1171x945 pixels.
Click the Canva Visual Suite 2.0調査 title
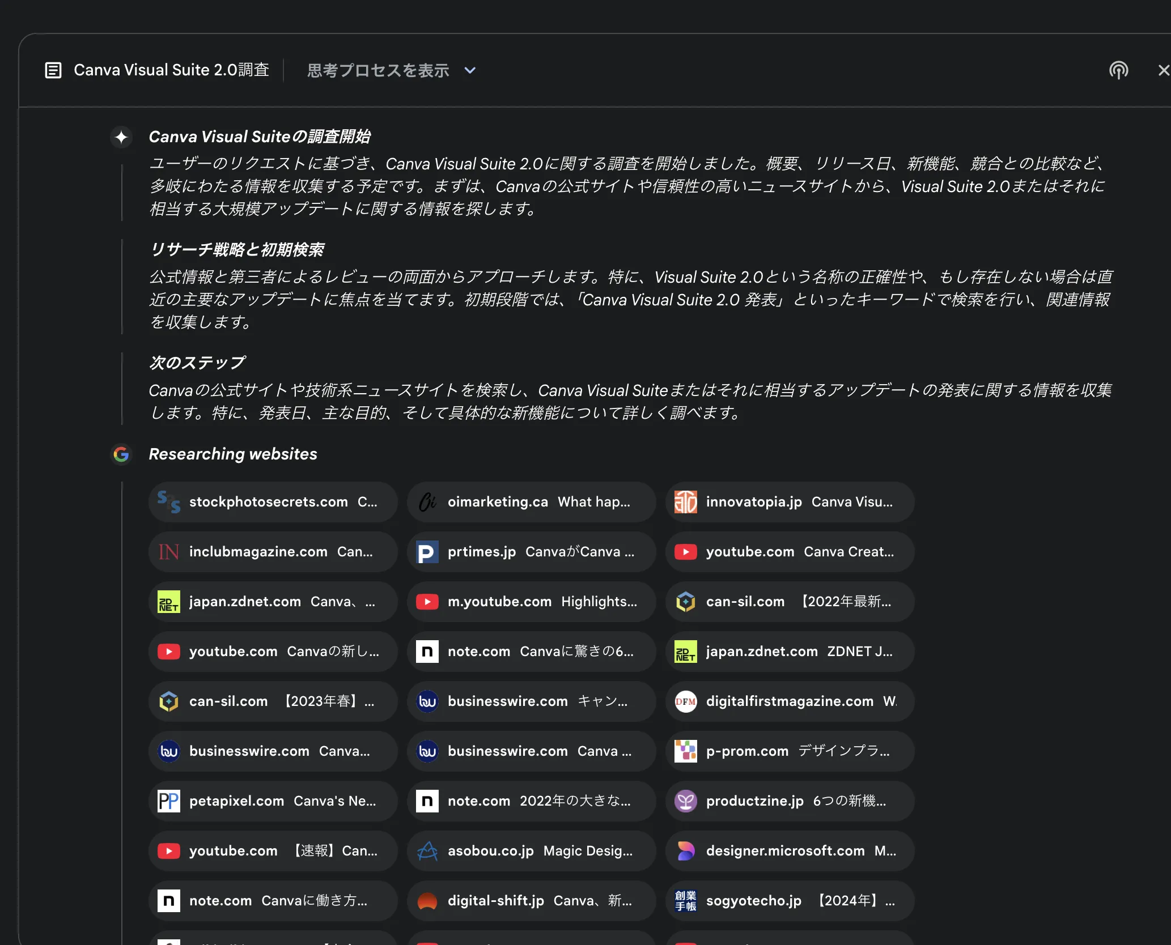pyautogui.click(x=171, y=70)
